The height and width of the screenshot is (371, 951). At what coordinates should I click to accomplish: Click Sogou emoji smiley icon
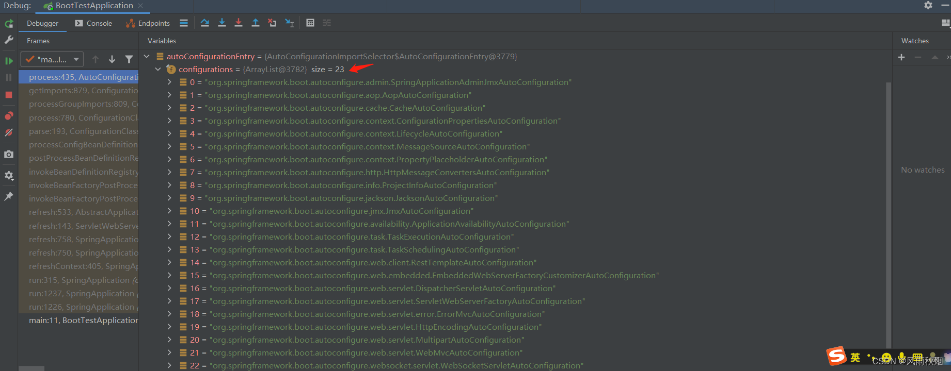pyautogui.click(x=886, y=357)
